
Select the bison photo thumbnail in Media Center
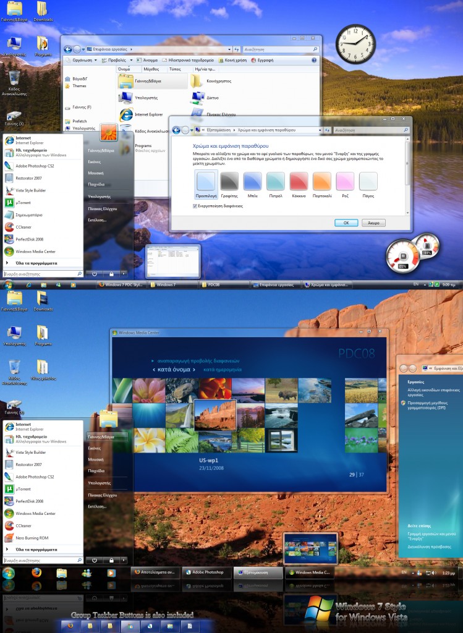(x=282, y=391)
